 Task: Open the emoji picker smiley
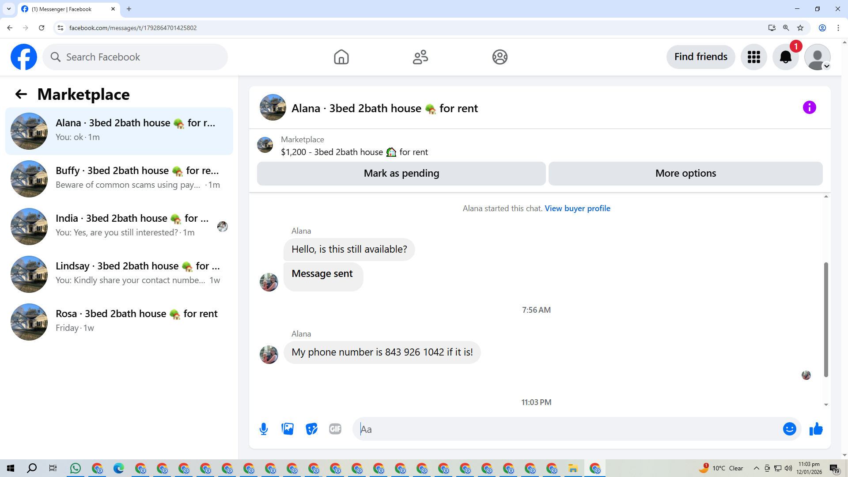coord(789,429)
